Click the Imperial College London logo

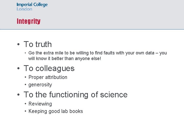point(32,7)
